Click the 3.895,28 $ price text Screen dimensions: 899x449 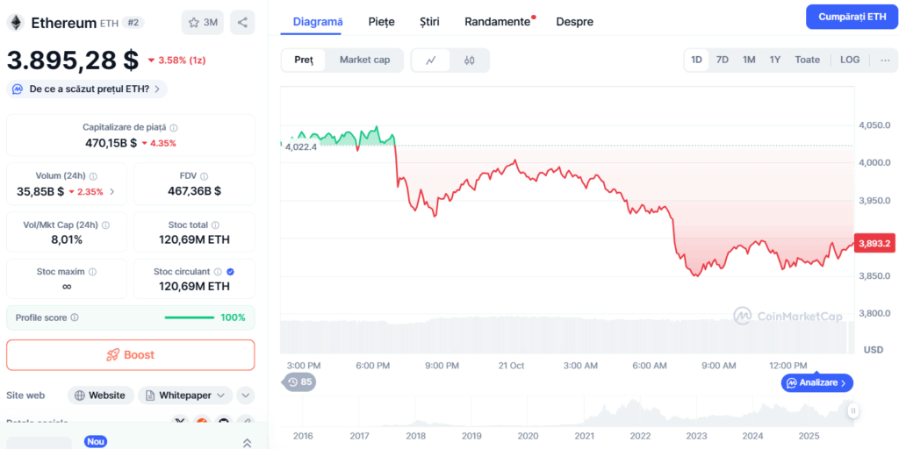pyautogui.click(x=73, y=61)
